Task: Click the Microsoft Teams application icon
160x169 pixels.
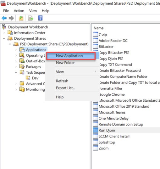Action: coord(96,112)
